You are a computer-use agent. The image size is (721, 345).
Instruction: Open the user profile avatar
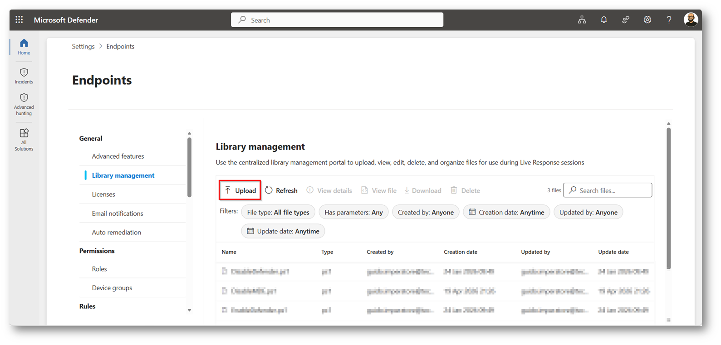coord(691,19)
